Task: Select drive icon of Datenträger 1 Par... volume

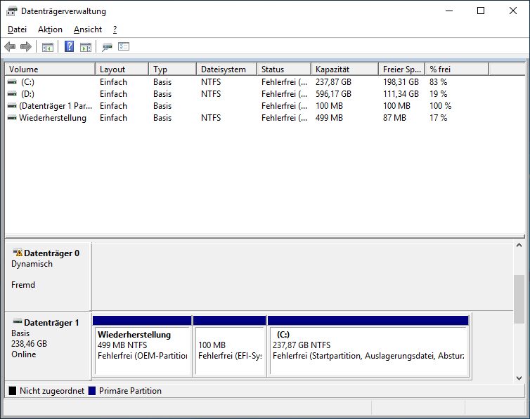Action: (x=12, y=106)
